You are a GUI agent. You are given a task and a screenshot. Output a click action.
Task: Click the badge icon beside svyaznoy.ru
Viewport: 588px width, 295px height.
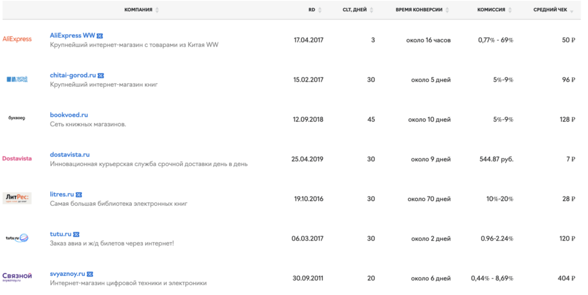(90, 274)
